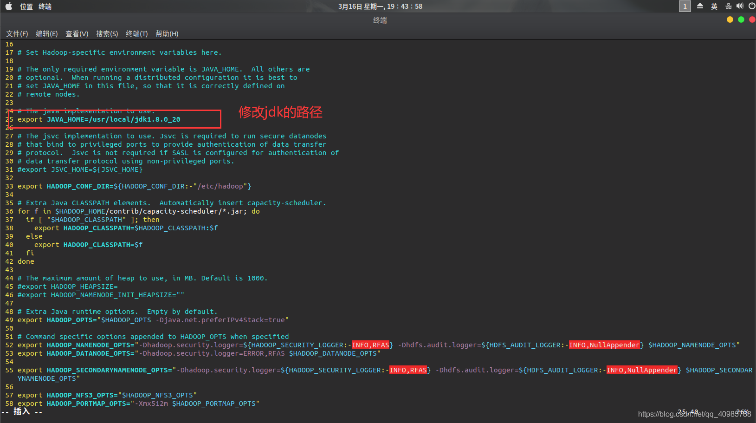Open the 文件(F) menu
756x423 pixels.
pyautogui.click(x=17, y=34)
